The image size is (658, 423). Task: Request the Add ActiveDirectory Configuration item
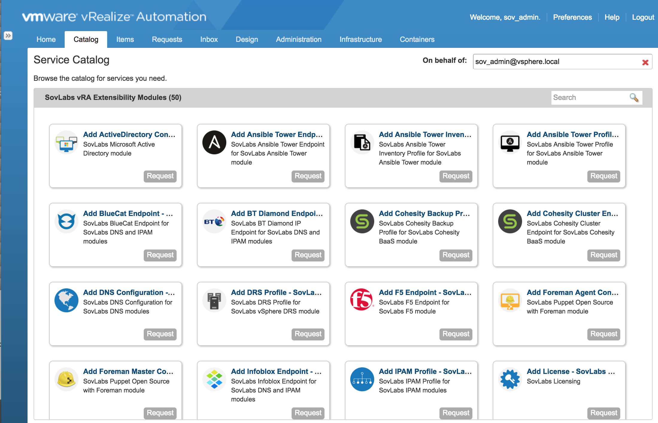160,176
